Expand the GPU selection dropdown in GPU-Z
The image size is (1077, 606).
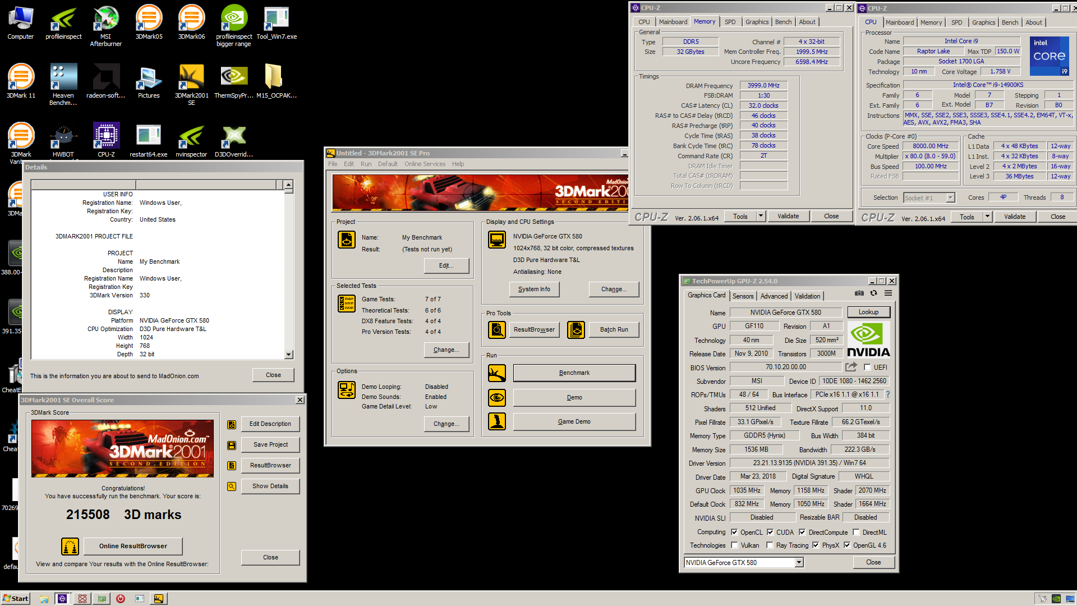[799, 563]
